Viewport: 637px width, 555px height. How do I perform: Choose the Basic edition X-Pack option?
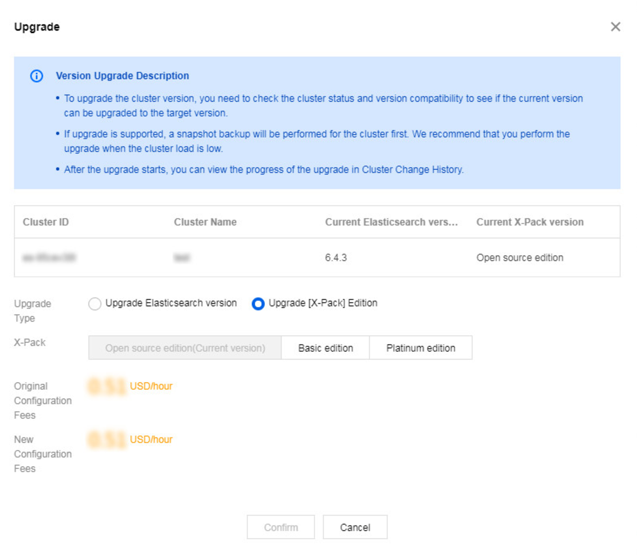point(325,348)
